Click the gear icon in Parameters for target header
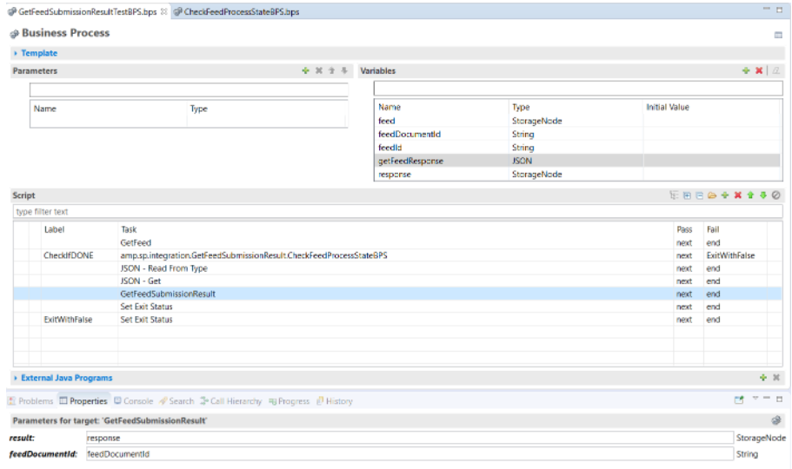 (x=776, y=420)
